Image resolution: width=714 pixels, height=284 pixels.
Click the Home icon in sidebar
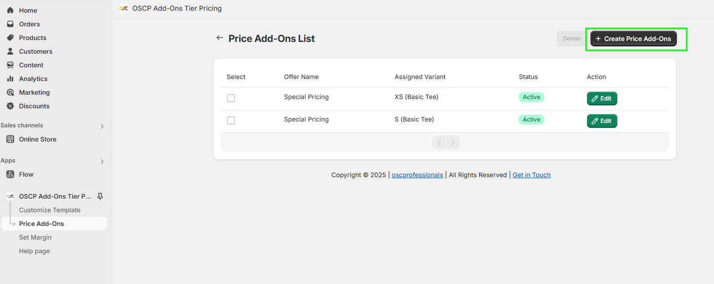click(x=10, y=10)
